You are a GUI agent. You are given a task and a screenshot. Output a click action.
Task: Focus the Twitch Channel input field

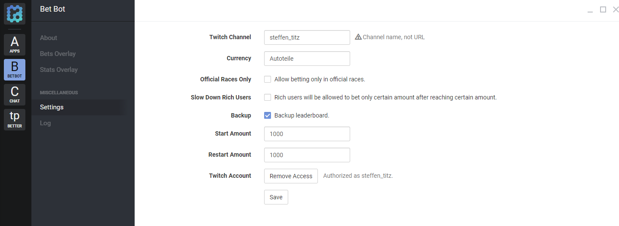point(307,37)
